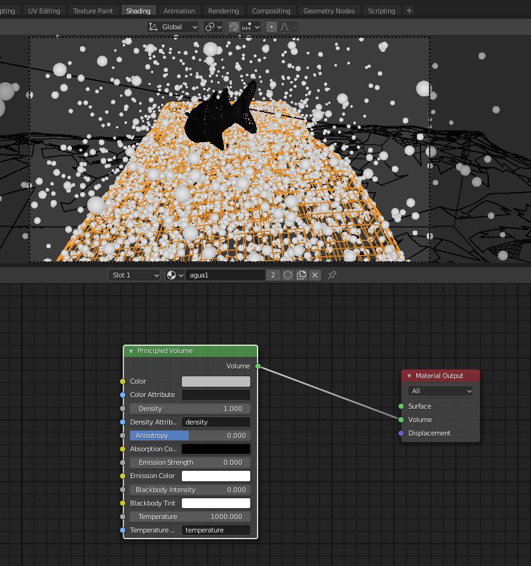Toggle the snapping magnet
This screenshot has width=531, height=566.
pyautogui.click(x=233, y=26)
